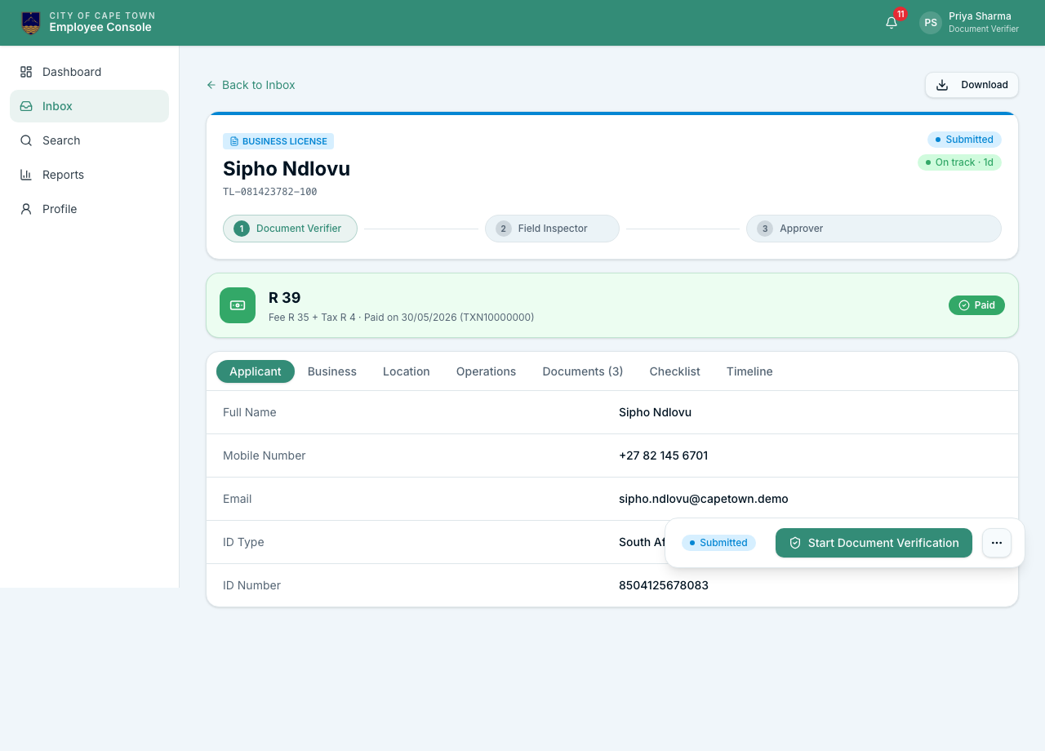The width and height of the screenshot is (1045, 751).
Task: Click the Approver step 3 pill
Action: pyautogui.click(x=874, y=229)
